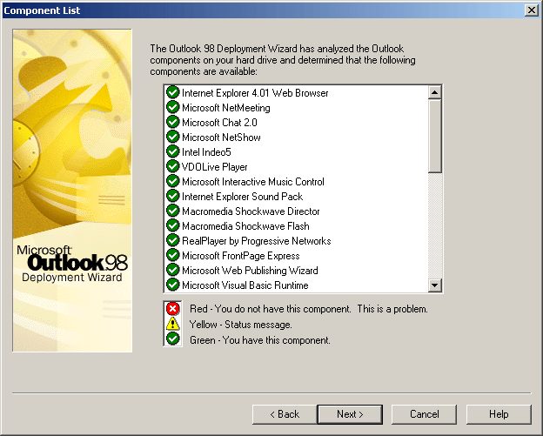Click the yellow warning legend icon
Screen dimensions: 543x436
pos(173,324)
